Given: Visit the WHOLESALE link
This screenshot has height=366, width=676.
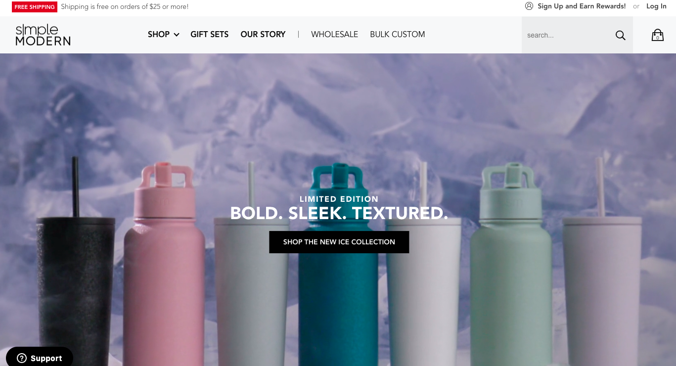Looking at the screenshot, I should click(x=334, y=34).
